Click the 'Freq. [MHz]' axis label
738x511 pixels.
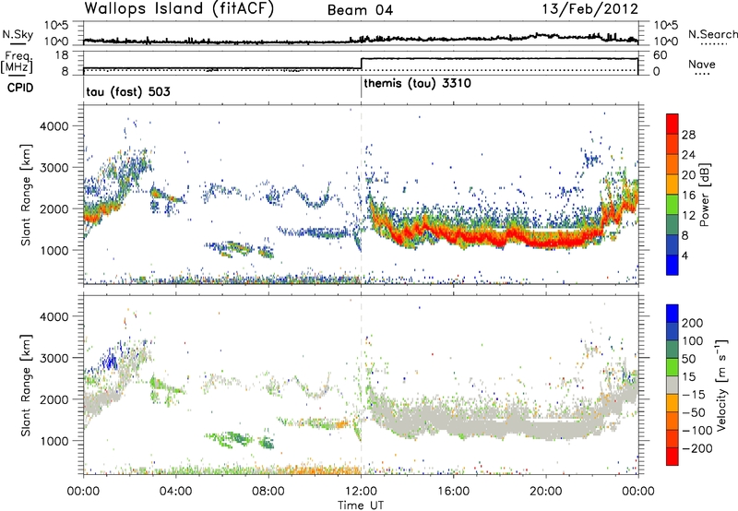18,62
